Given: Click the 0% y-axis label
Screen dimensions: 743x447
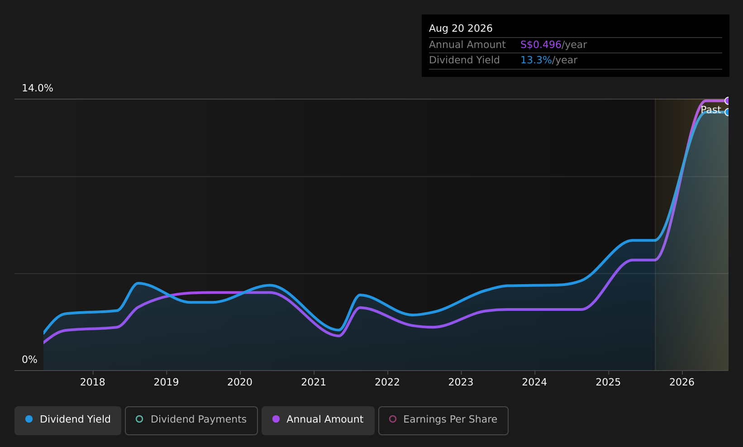Looking at the screenshot, I should click(x=30, y=360).
